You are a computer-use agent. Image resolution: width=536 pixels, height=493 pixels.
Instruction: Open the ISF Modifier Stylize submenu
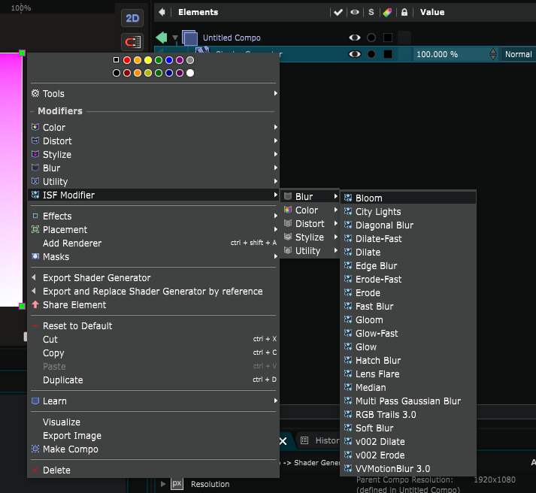coord(310,237)
